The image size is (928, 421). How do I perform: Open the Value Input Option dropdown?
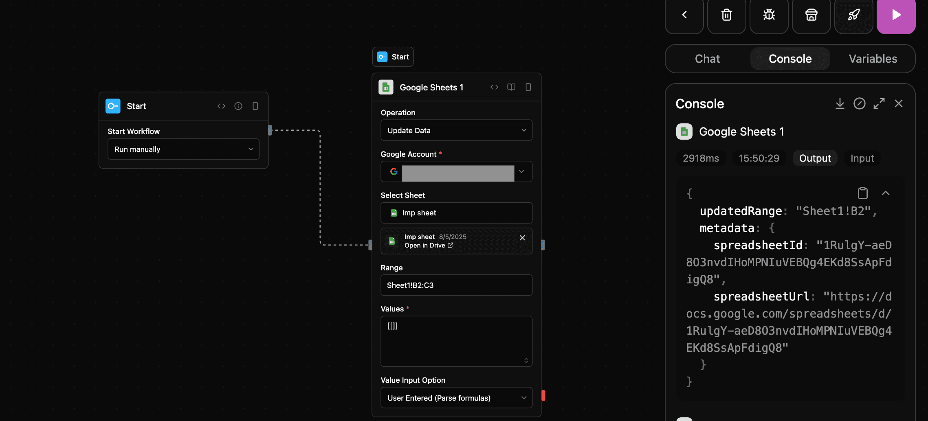coord(456,397)
